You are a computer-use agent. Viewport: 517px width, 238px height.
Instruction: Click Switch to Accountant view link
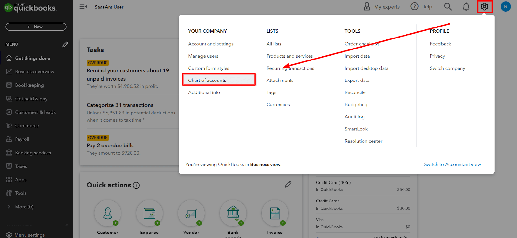click(x=452, y=164)
